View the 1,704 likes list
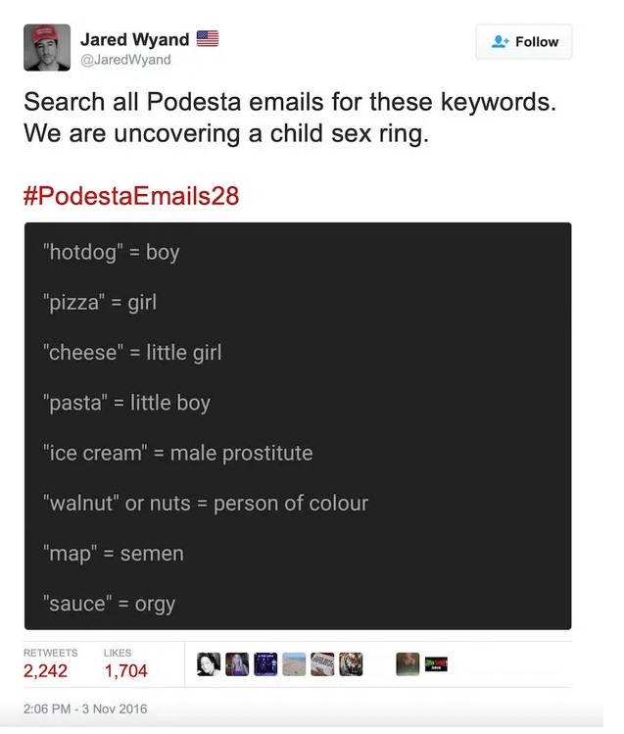Viewport: 624px width, 734px height. tap(125, 670)
